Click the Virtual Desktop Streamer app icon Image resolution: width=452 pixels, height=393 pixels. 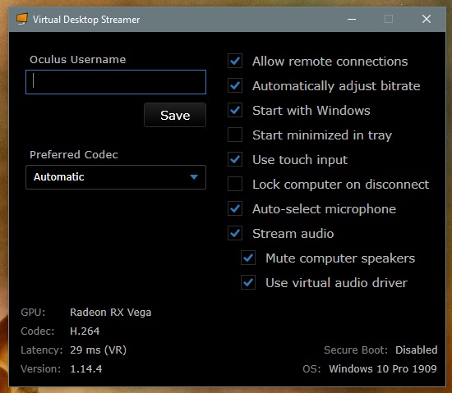pos(22,19)
